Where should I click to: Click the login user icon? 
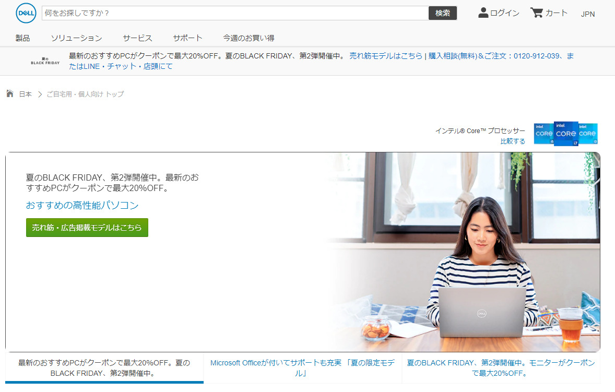point(483,13)
